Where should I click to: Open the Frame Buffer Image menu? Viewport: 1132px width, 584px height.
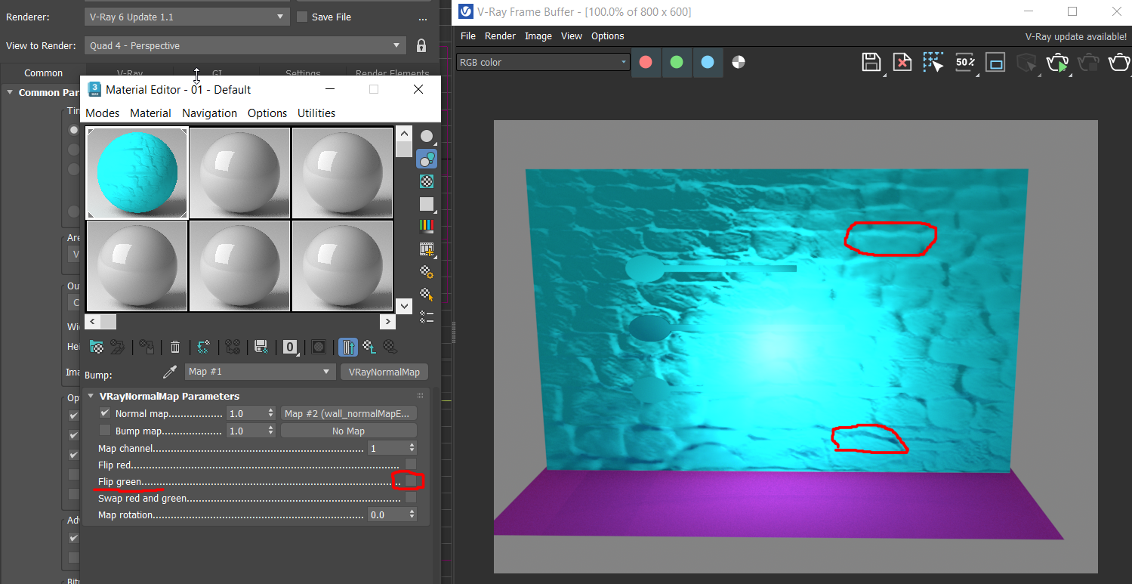pyautogui.click(x=538, y=36)
